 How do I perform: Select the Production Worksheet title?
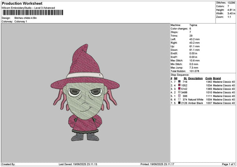(21, 3)
